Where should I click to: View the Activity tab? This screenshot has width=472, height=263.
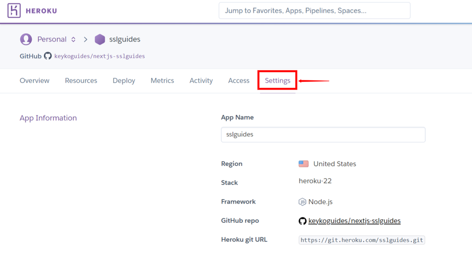[201, 80]
